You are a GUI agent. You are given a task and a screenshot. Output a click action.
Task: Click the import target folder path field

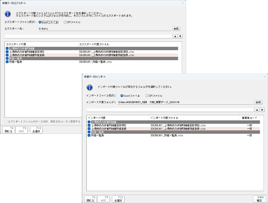pos(185,102)
